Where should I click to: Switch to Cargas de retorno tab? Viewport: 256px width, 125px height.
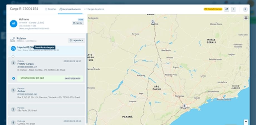click(x=94, y=9)
